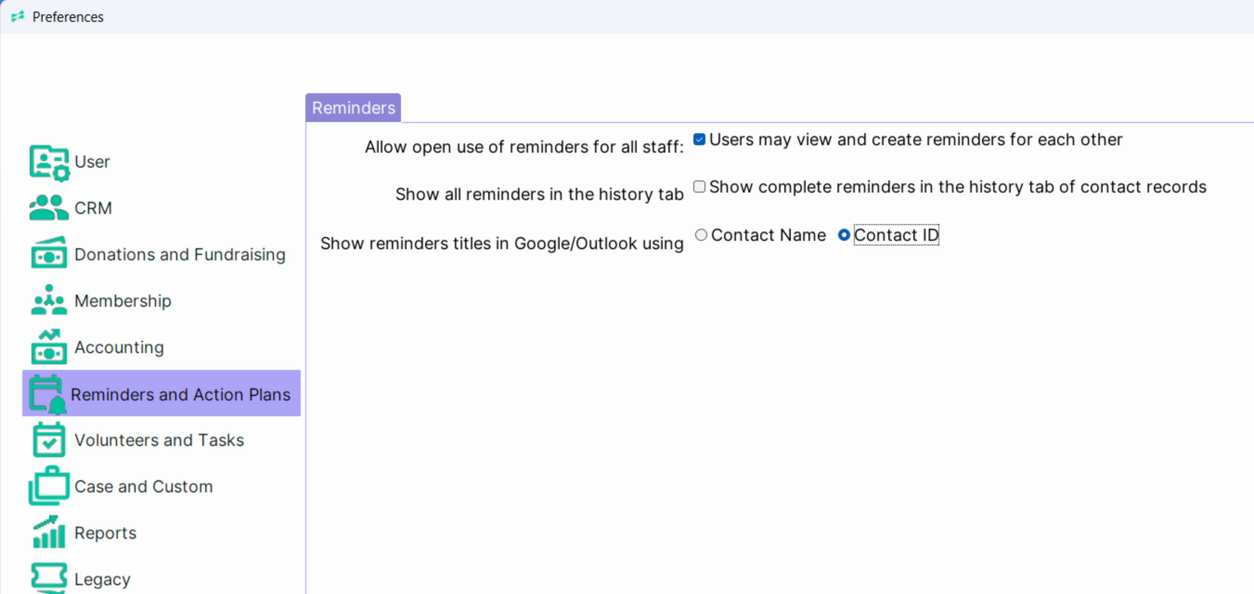Open Volunteers and Tasks label
This screenshot has height=594, width=1254.
pos(159,440)
